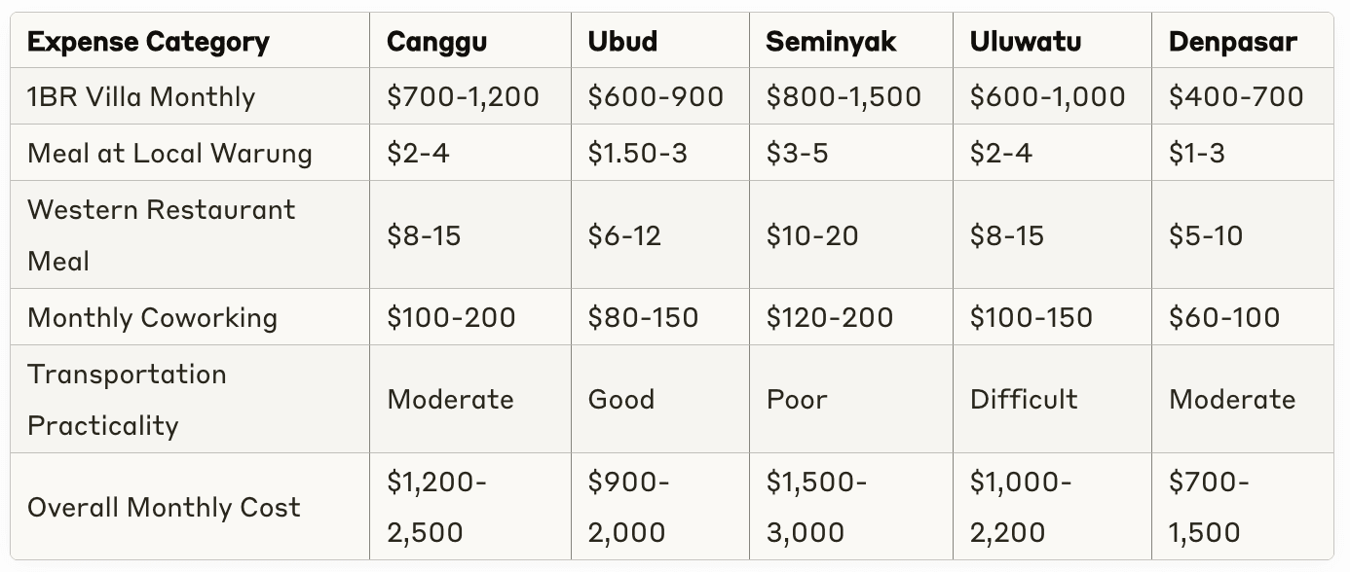Select the Canggu column header
1350x572 pixels.
click(436, 42)
